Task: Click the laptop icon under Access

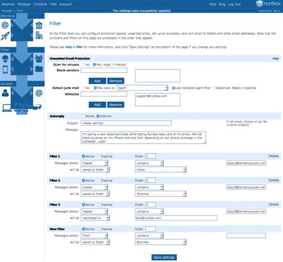Action: coord(7,108)
